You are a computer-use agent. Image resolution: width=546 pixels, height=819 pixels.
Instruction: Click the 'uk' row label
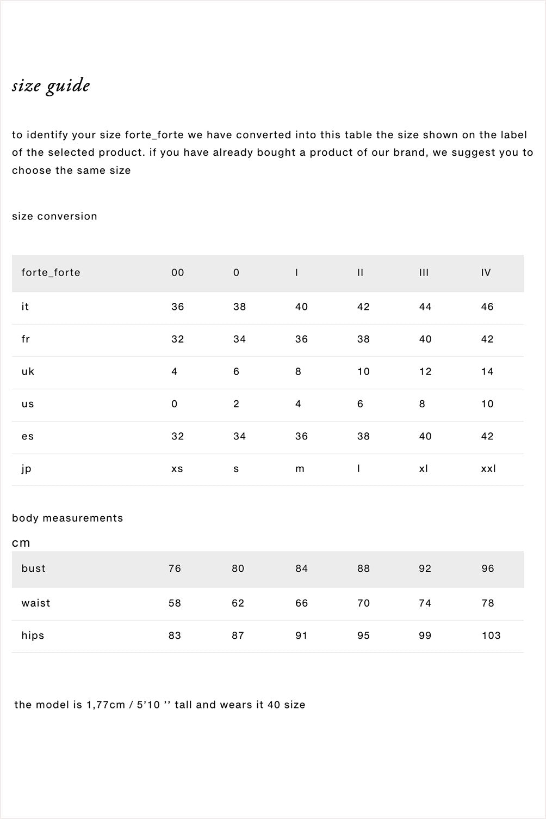[x=28, y=371]
